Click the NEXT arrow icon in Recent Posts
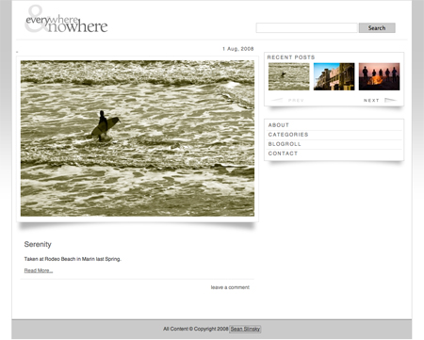The height and width of the screenshot is (340, 424). click(390, 100)
